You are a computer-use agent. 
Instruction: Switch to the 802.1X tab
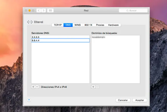pos(88,25)
